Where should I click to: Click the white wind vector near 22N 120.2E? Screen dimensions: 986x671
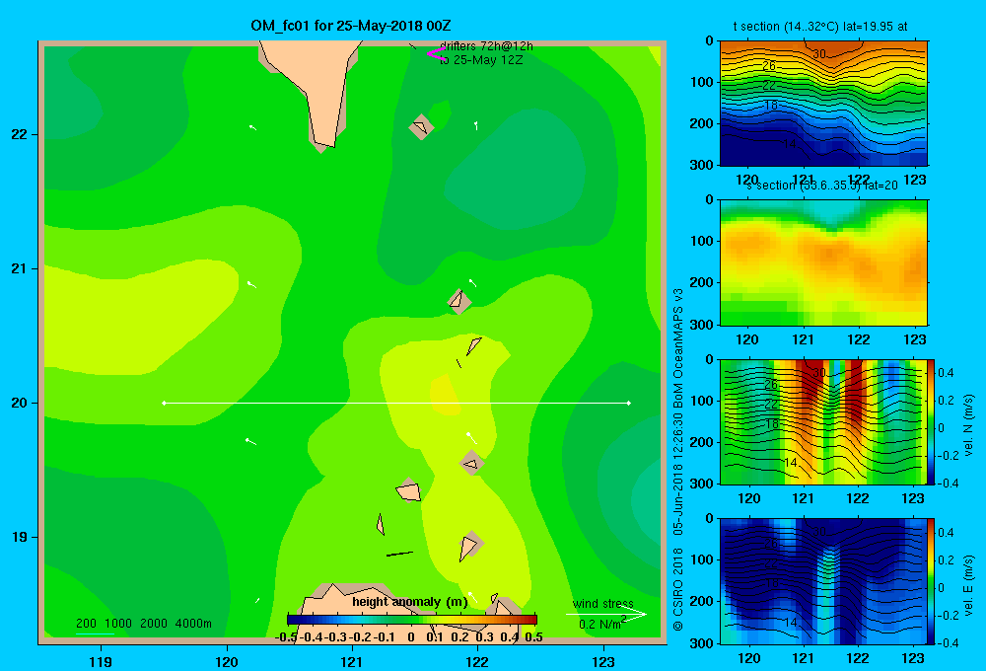click(x=252, y=127)
